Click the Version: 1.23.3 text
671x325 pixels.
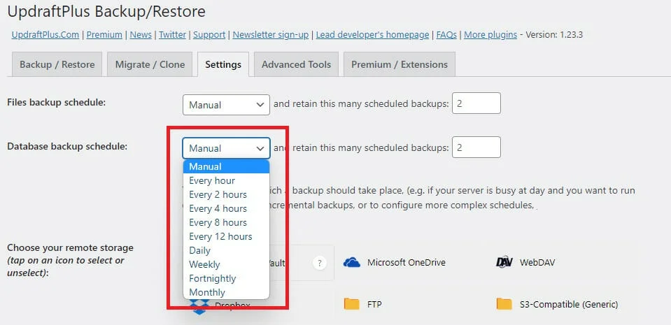(x=554, y=35)
